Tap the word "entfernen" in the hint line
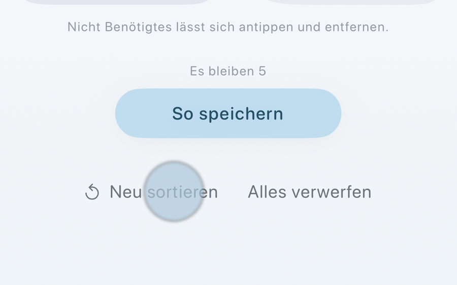The image size is (457, 285). (x=357, y=27)
